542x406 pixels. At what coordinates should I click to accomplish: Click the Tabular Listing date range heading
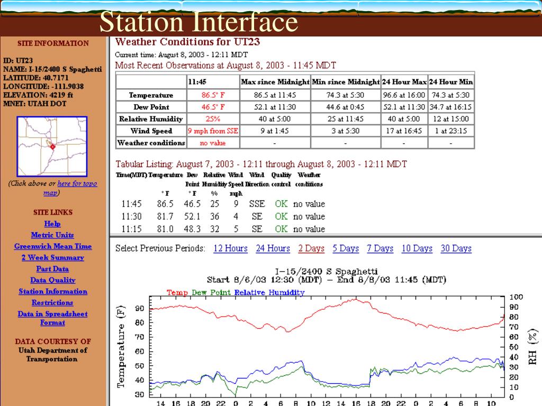261,164
